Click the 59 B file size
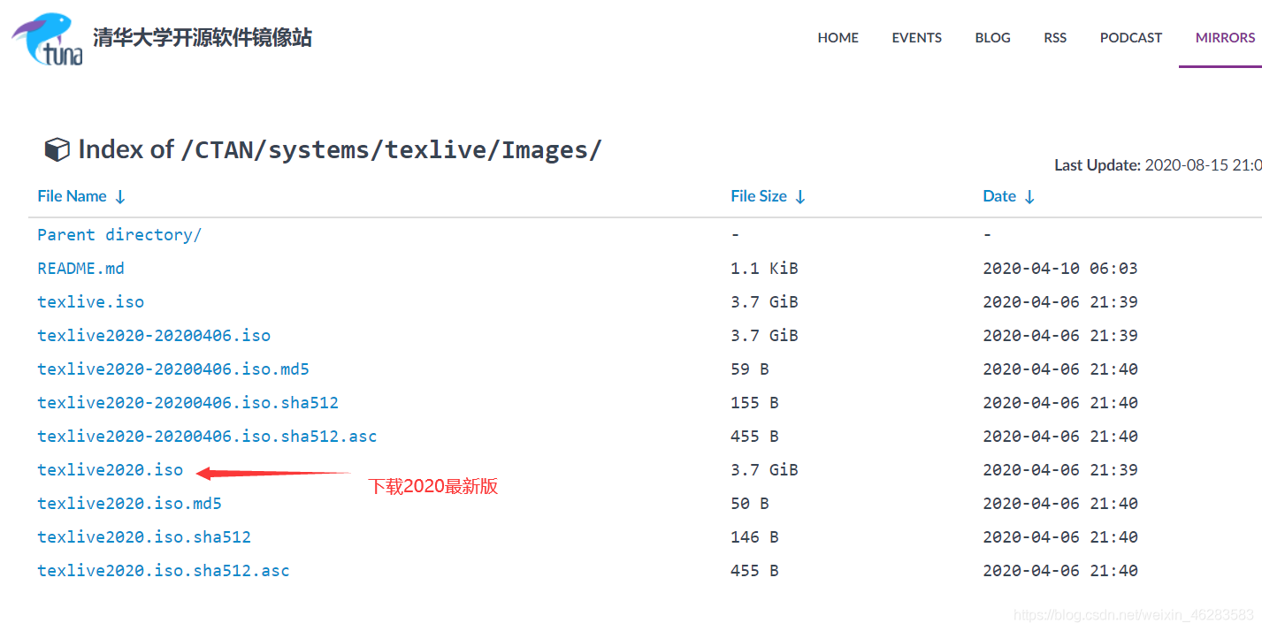 coord(750,369)
